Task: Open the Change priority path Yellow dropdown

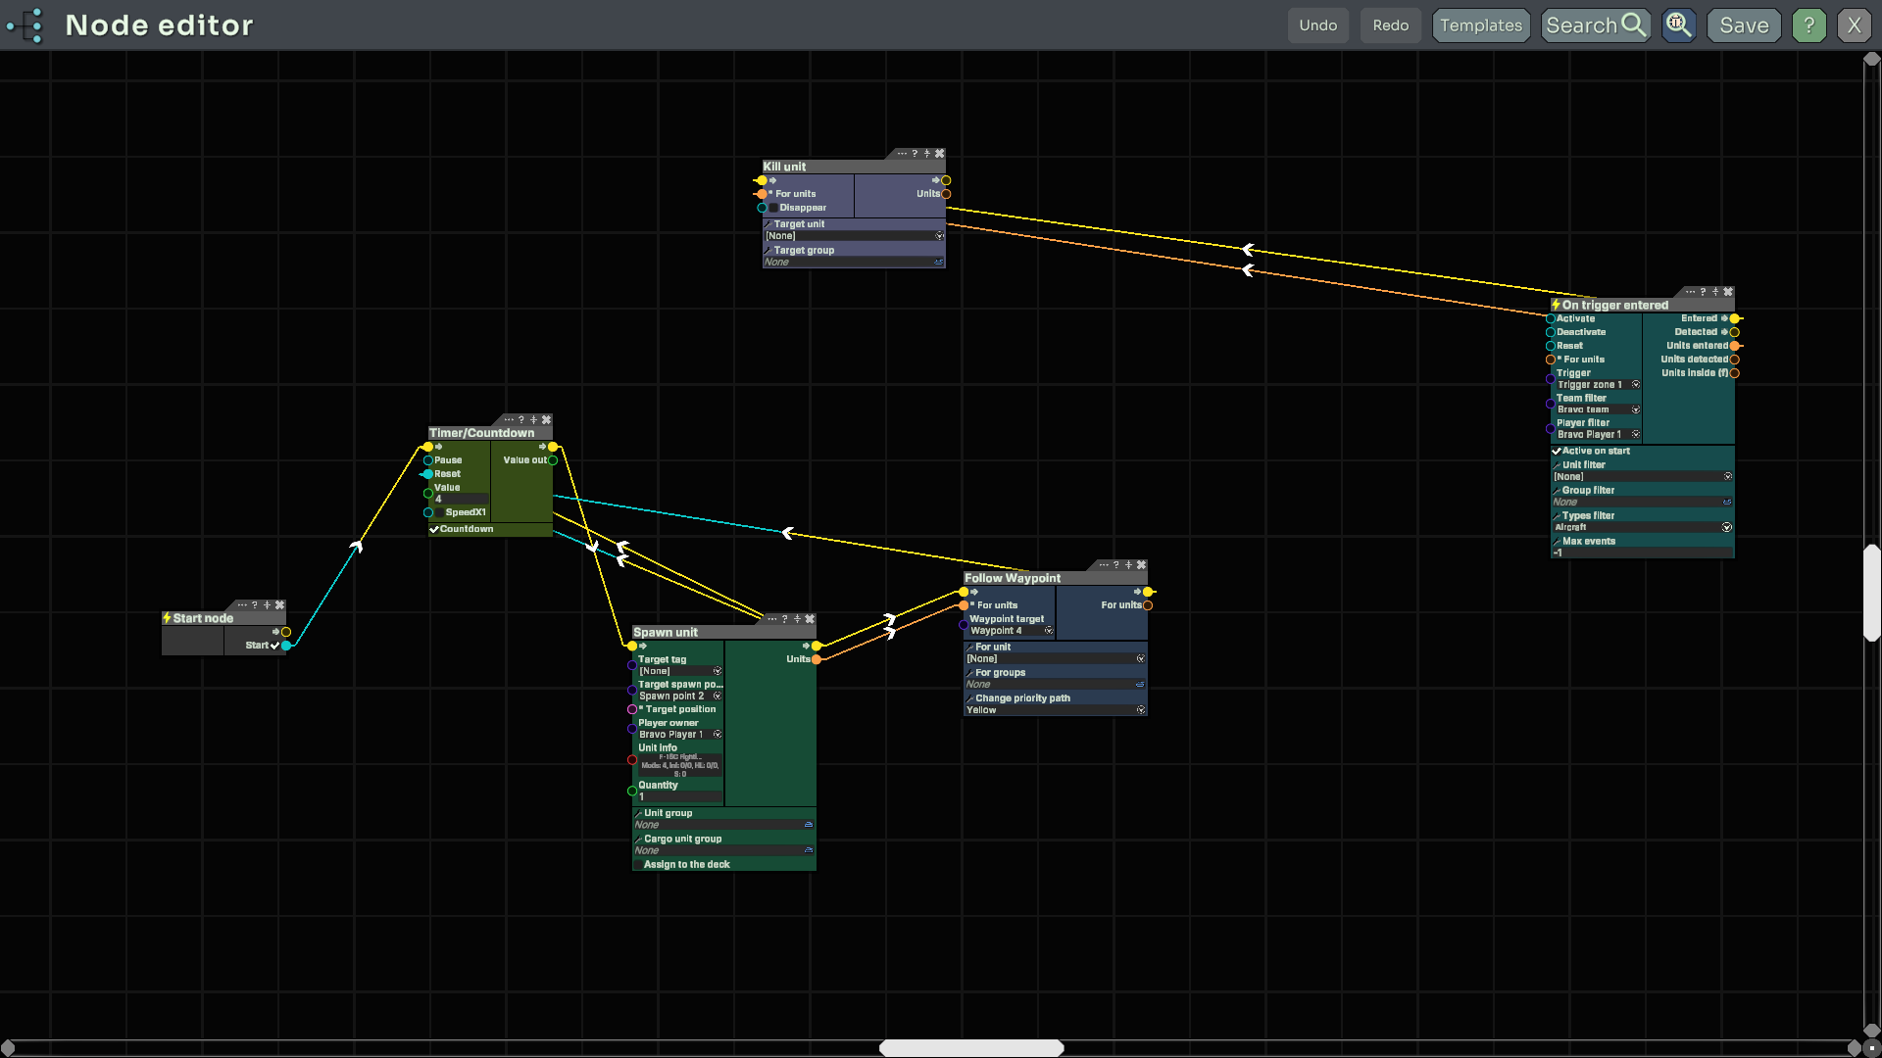Action: [1140, 710]
